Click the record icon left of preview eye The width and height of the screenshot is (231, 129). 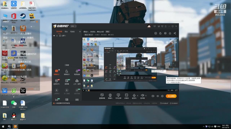[x=153, y=96]
